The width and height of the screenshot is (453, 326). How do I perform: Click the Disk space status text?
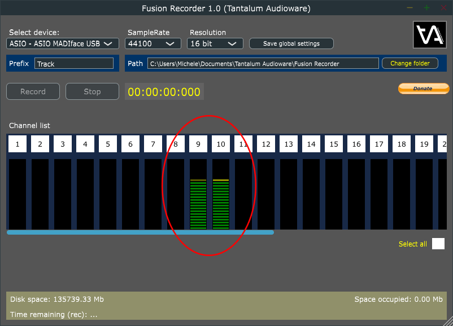57,299
